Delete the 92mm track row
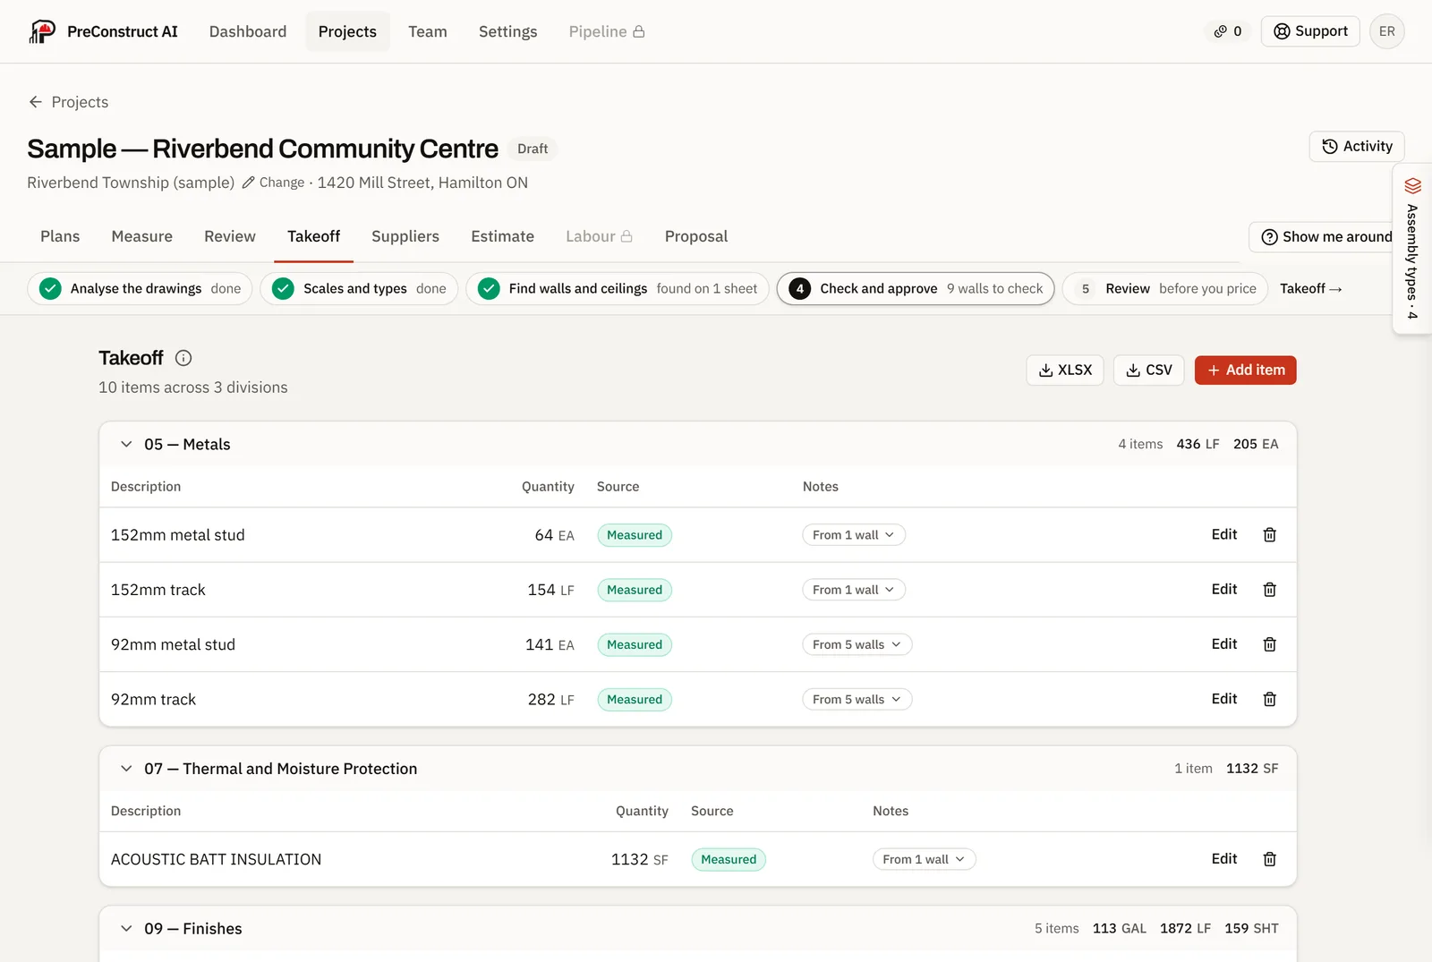This screenshot has width=1432, height=962. pos(1269,699)
